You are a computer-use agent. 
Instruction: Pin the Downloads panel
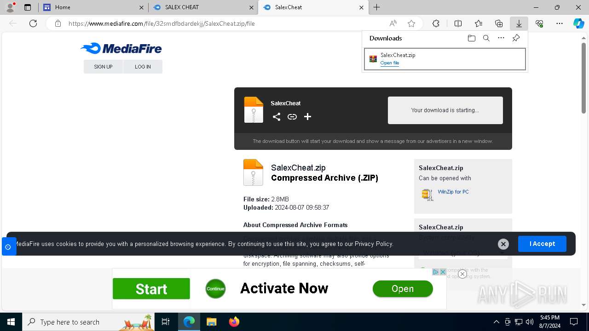(516, 38)
